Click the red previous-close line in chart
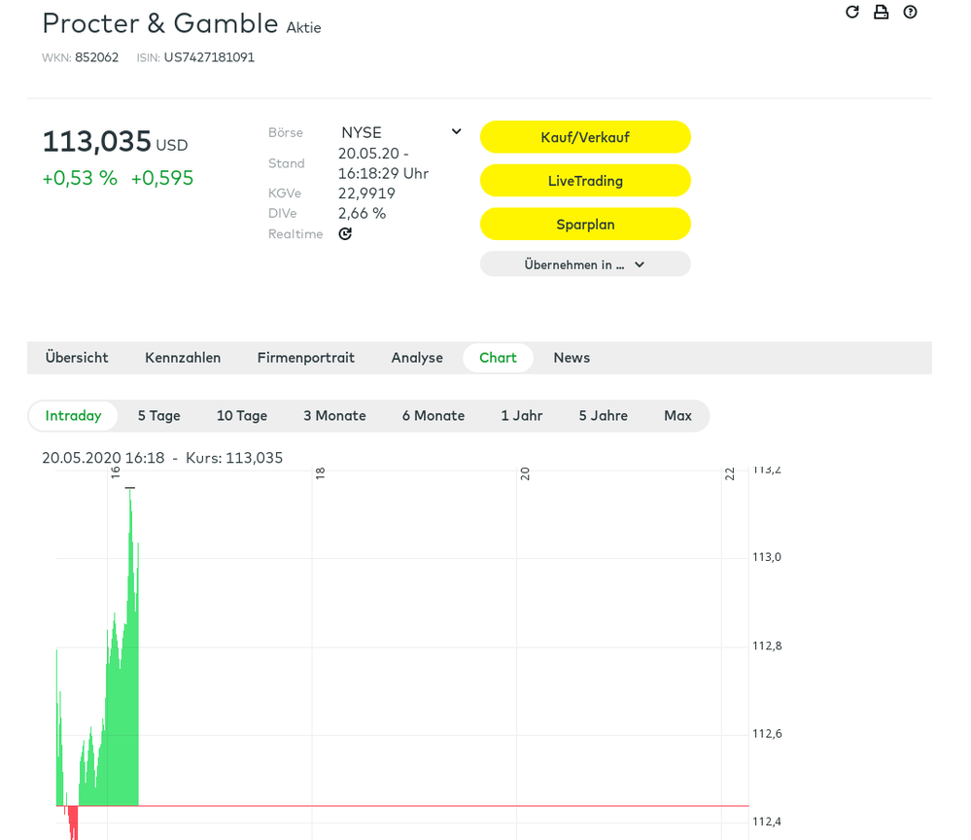This screenshot has width=971, height=840. pos(437,806)
